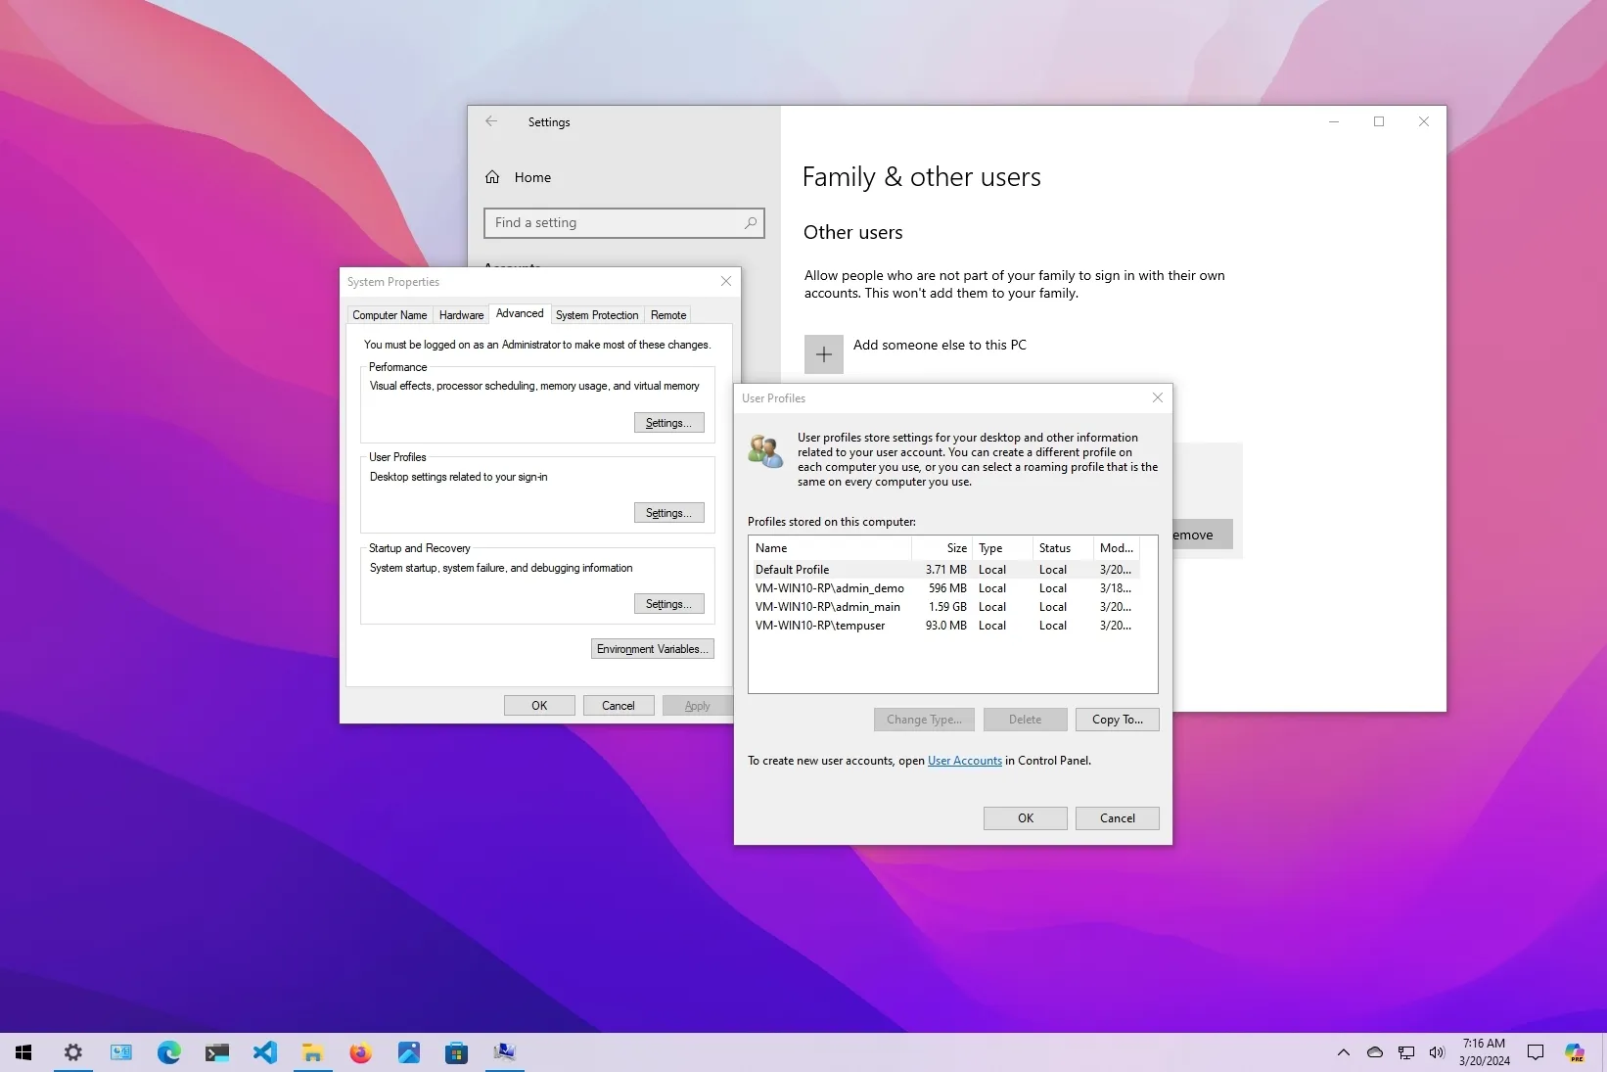Open Settings from the taskbar

72,1052
